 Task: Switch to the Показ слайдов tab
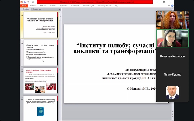pyautogui.click(x=89, y=6)
